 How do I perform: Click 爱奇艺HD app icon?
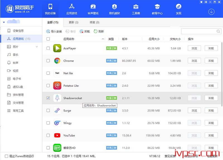tap(57, 148)
